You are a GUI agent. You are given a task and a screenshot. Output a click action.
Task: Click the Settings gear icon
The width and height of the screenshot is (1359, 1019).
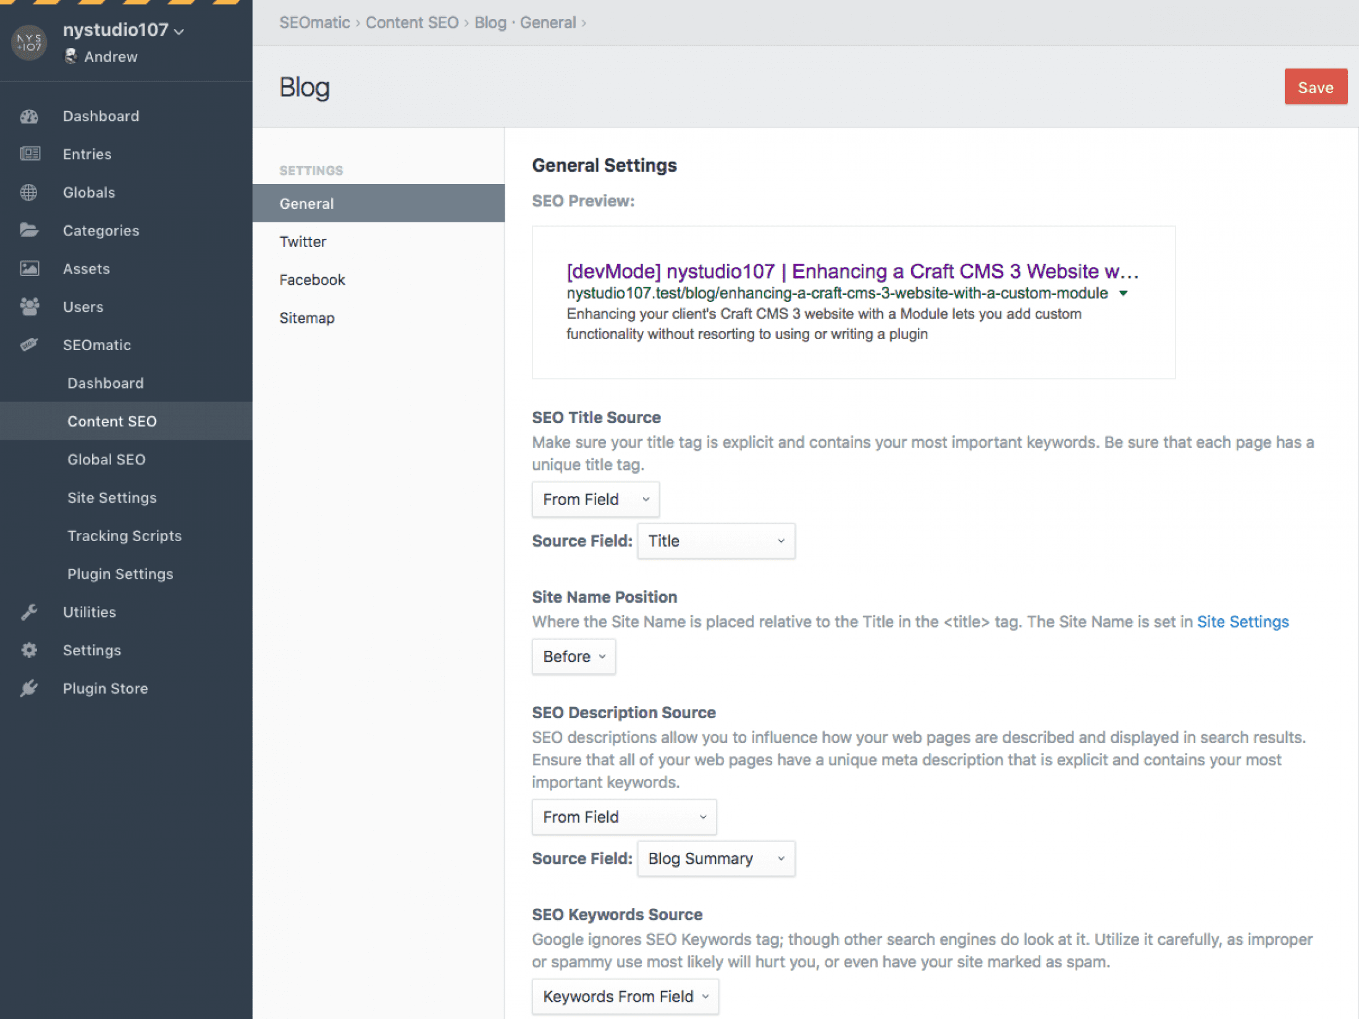click(x=29, y=650)
